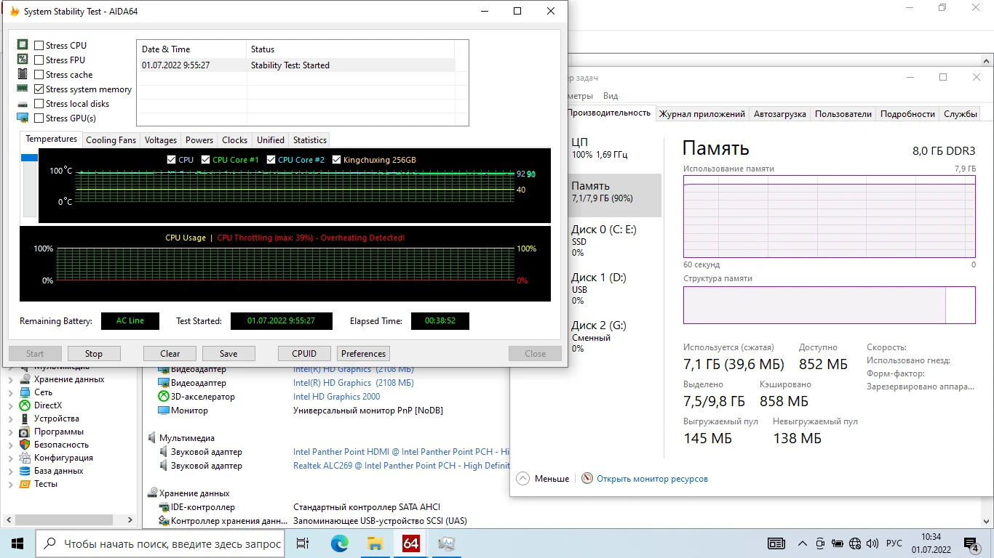
Task: Enable the Stress CPU checkbox
Action: (x=39, y=46)
